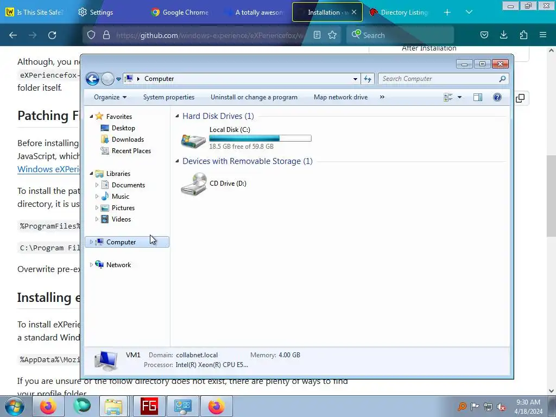Click the muted volume tray icon
The height and width of the screenshot is (417, 556).
click(x=501, y=407)
